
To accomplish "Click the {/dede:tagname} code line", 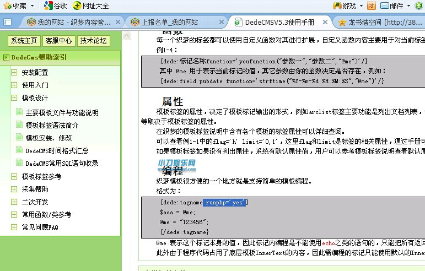I will coord(185,232).
